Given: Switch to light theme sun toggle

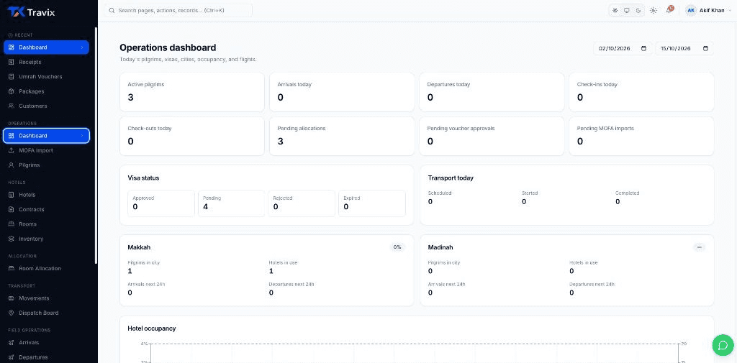Looking at the screenshot, I should (615, 10).
